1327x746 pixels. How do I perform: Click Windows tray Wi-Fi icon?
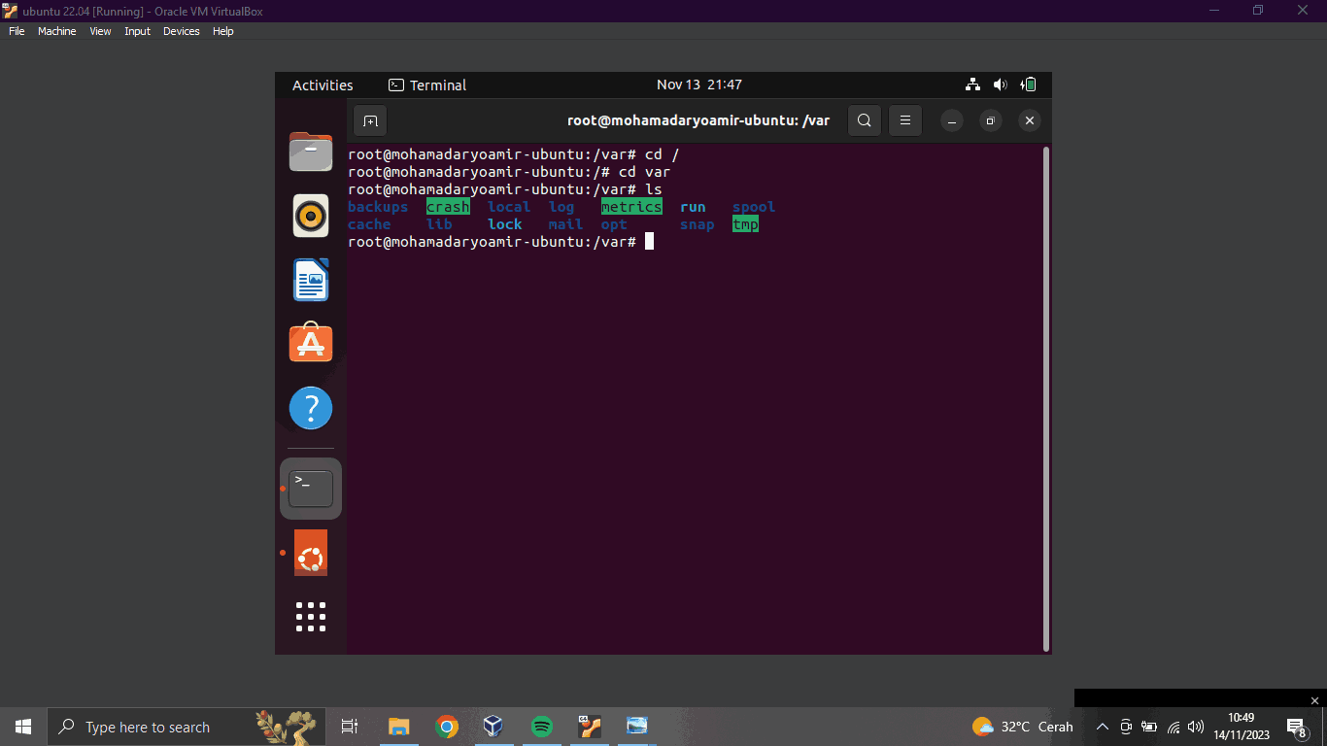(1174, 727)
